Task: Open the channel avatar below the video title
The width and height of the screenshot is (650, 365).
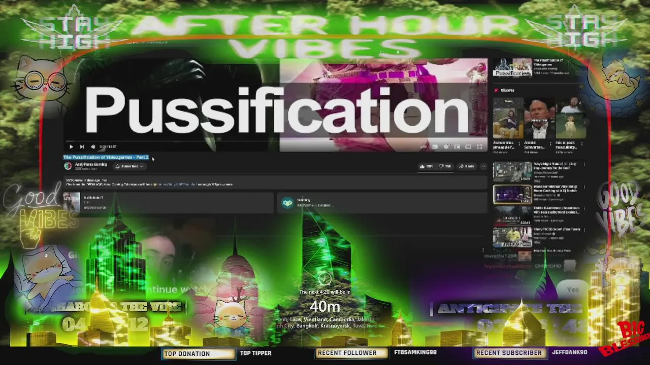Action: click(x=68, y=166)
